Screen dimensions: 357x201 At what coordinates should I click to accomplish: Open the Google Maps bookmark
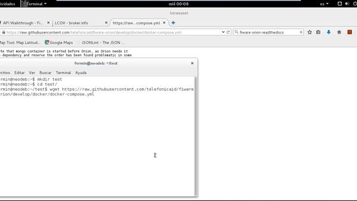click(x=59, y=42)
